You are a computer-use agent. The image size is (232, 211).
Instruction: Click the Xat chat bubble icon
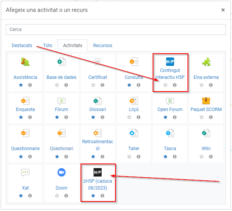pos(25,172)
